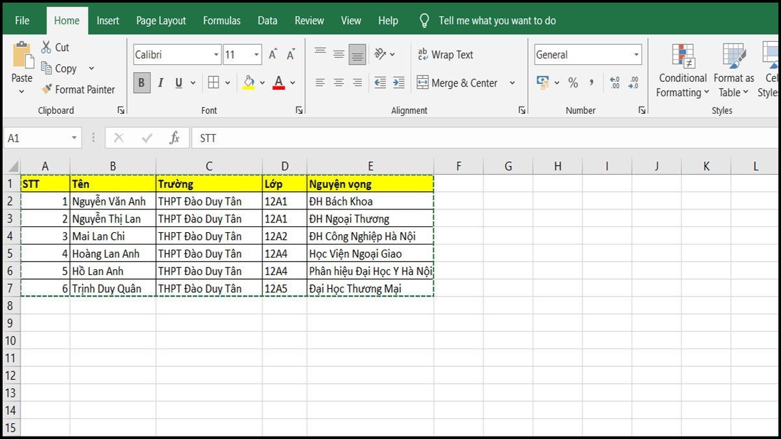Switch to the Data tab
This screenshot has width=781, height=439.
pyautogui.click(x=267, y=21)
